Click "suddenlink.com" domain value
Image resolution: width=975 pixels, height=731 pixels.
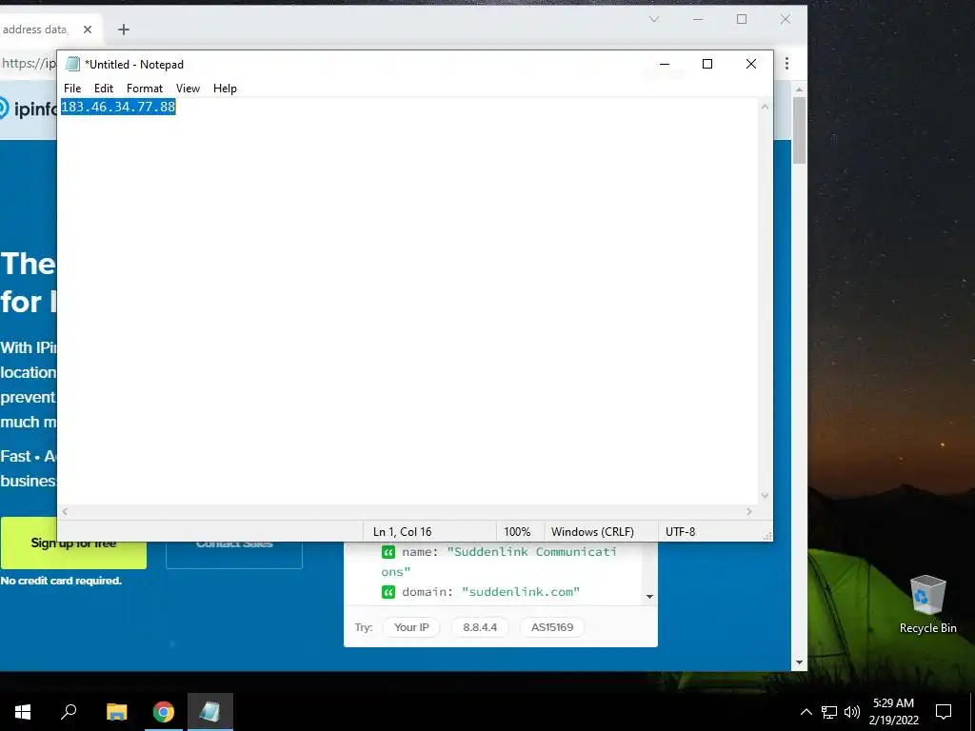pos(521,592)
